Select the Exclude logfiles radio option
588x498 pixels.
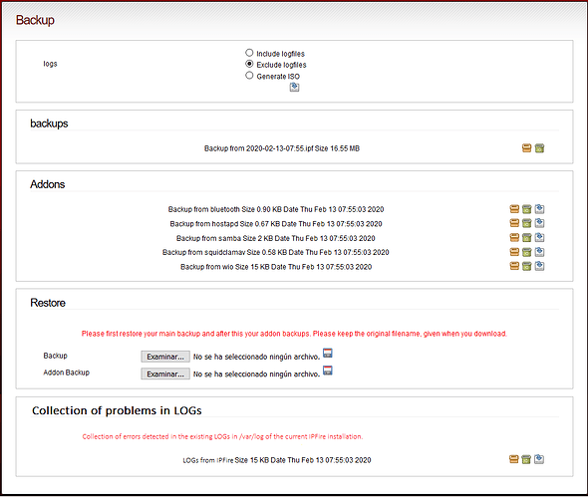(x=249, y=64)
